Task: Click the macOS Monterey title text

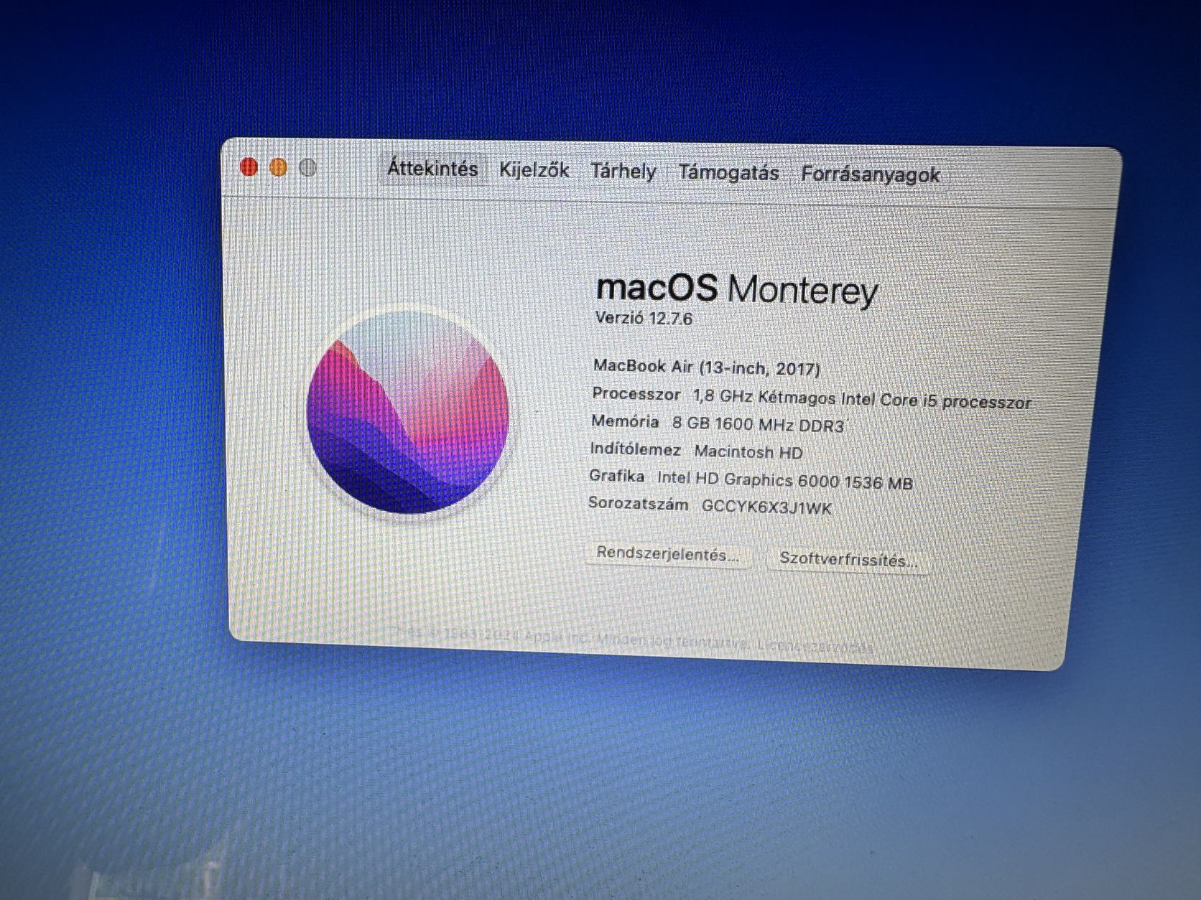Action: tap(737, 289)
